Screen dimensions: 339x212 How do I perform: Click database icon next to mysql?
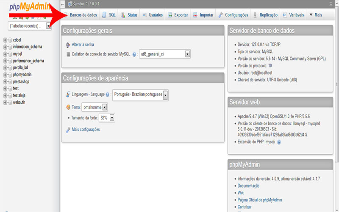click(x=10, y=54)
